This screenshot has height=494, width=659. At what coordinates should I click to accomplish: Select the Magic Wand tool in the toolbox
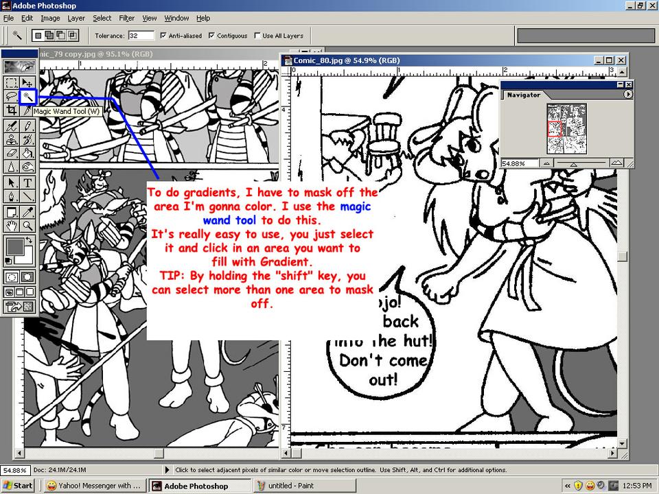click(x=27, y=97)
